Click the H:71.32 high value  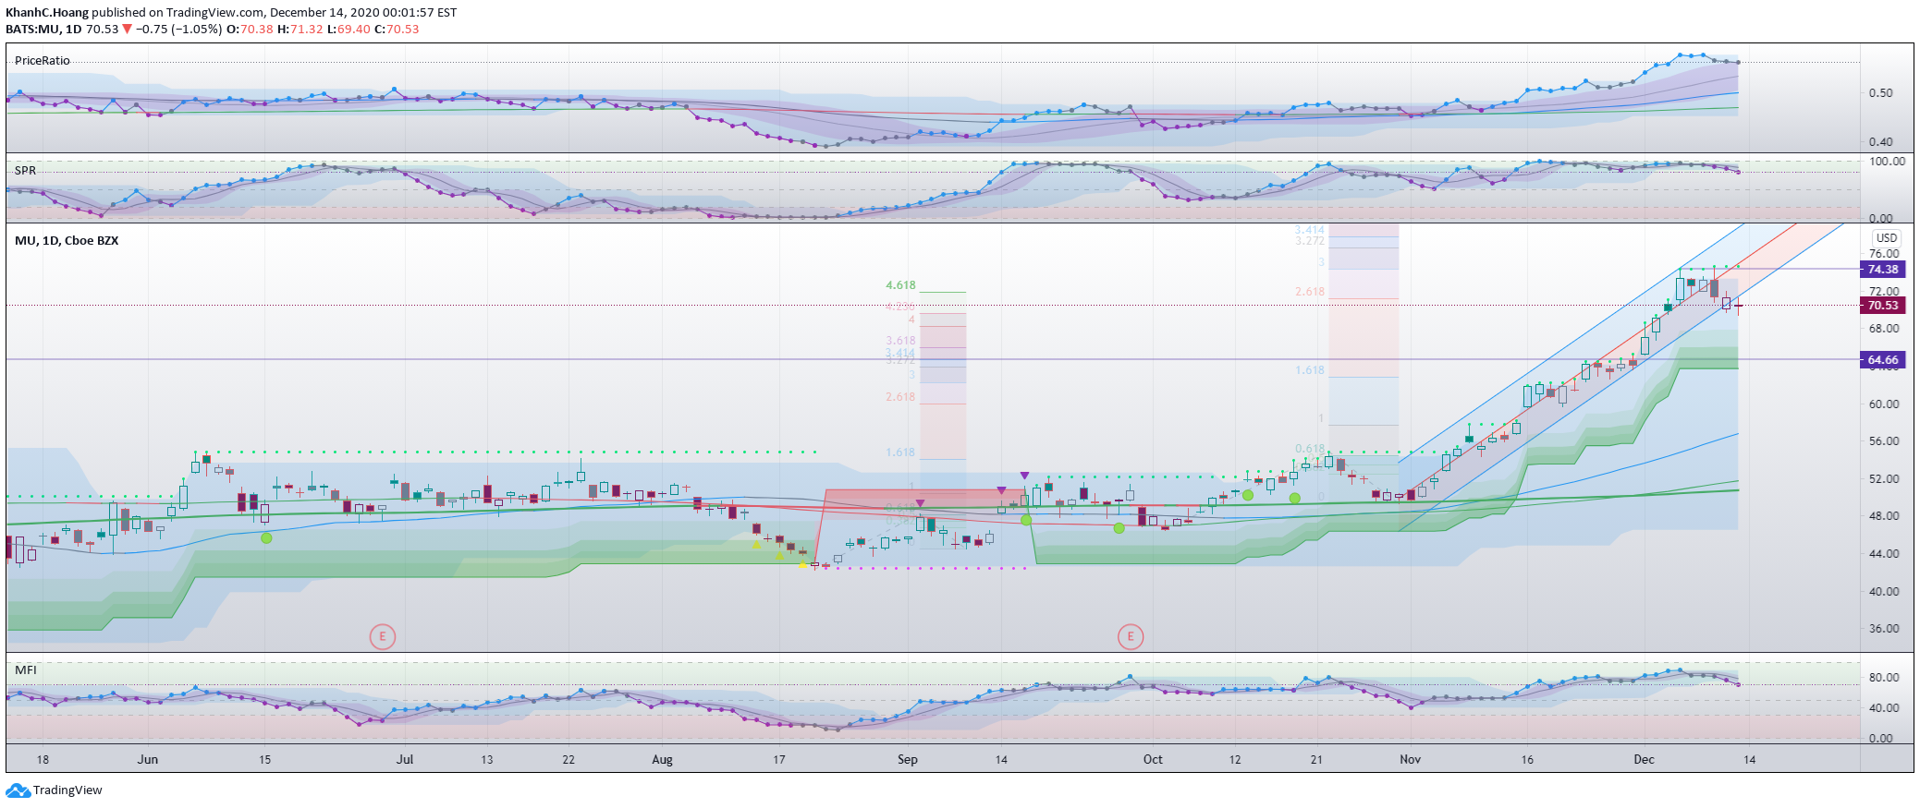(x=300, y=29)
